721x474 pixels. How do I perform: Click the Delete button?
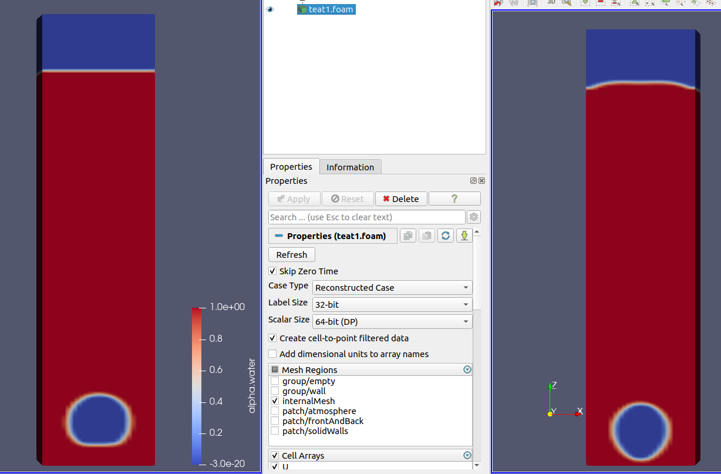400,199
